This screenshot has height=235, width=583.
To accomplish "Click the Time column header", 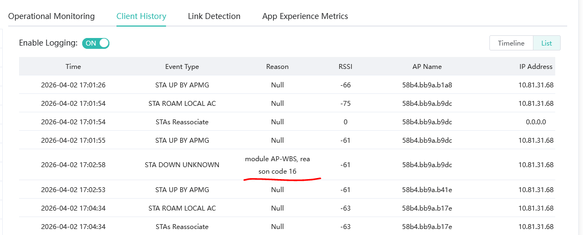I will pos(73,67).
